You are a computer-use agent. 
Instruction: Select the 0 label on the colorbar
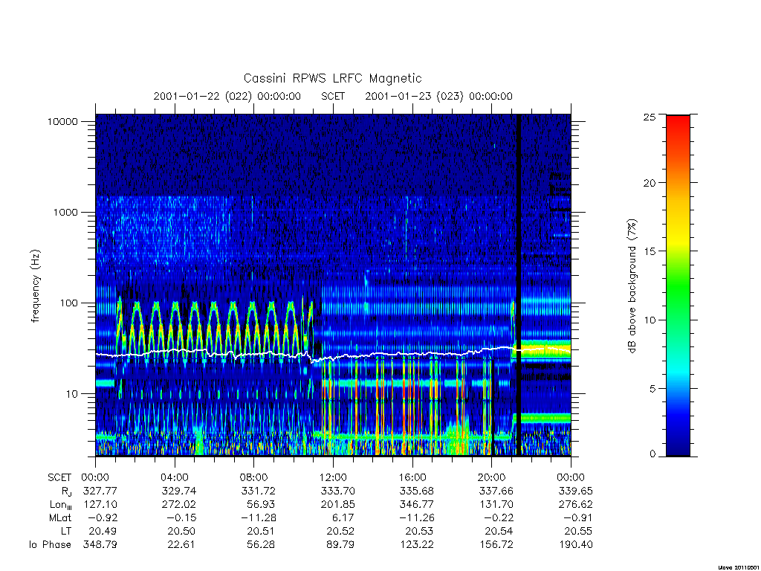[652, 454]
